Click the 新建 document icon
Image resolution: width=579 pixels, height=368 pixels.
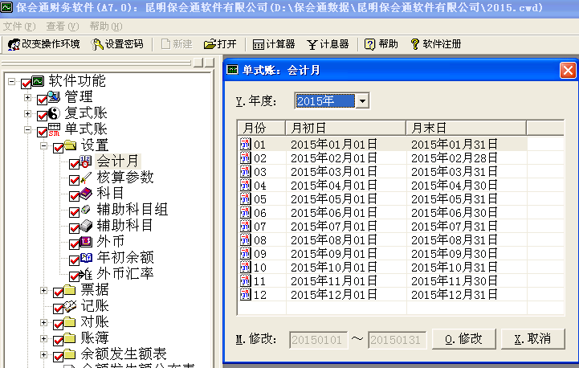click(x=165, y=44)
